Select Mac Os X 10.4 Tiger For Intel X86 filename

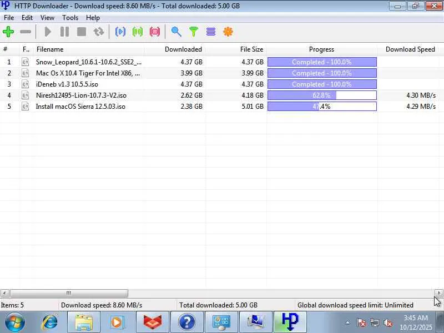tap(88, 73)
